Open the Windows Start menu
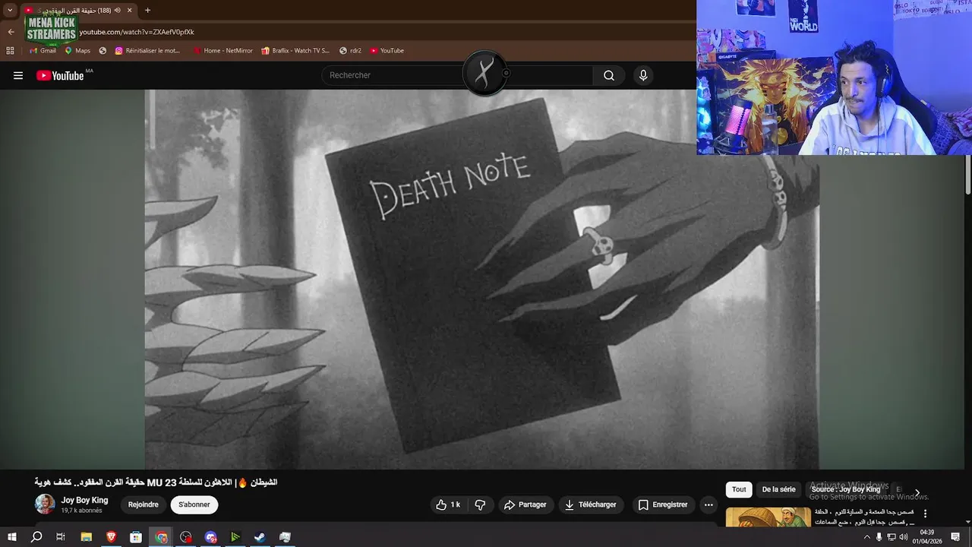972x547 pixels. [x=11, y=537]
